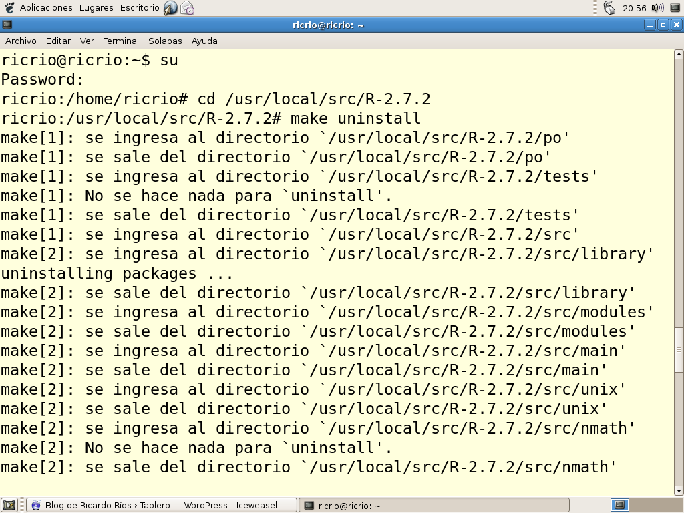Image resolution: width=684 pixels, height=513 pixels.
Task: Open the terminal window menu via title bar icon
Action: [7, 24]
